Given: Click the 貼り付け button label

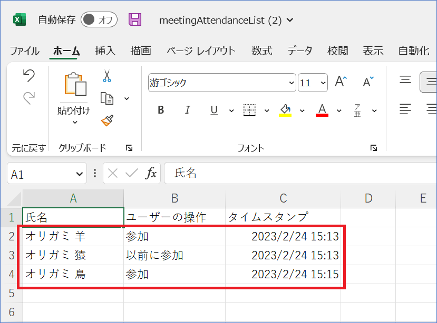Looking at the screenshot, I should pos(73,110).
